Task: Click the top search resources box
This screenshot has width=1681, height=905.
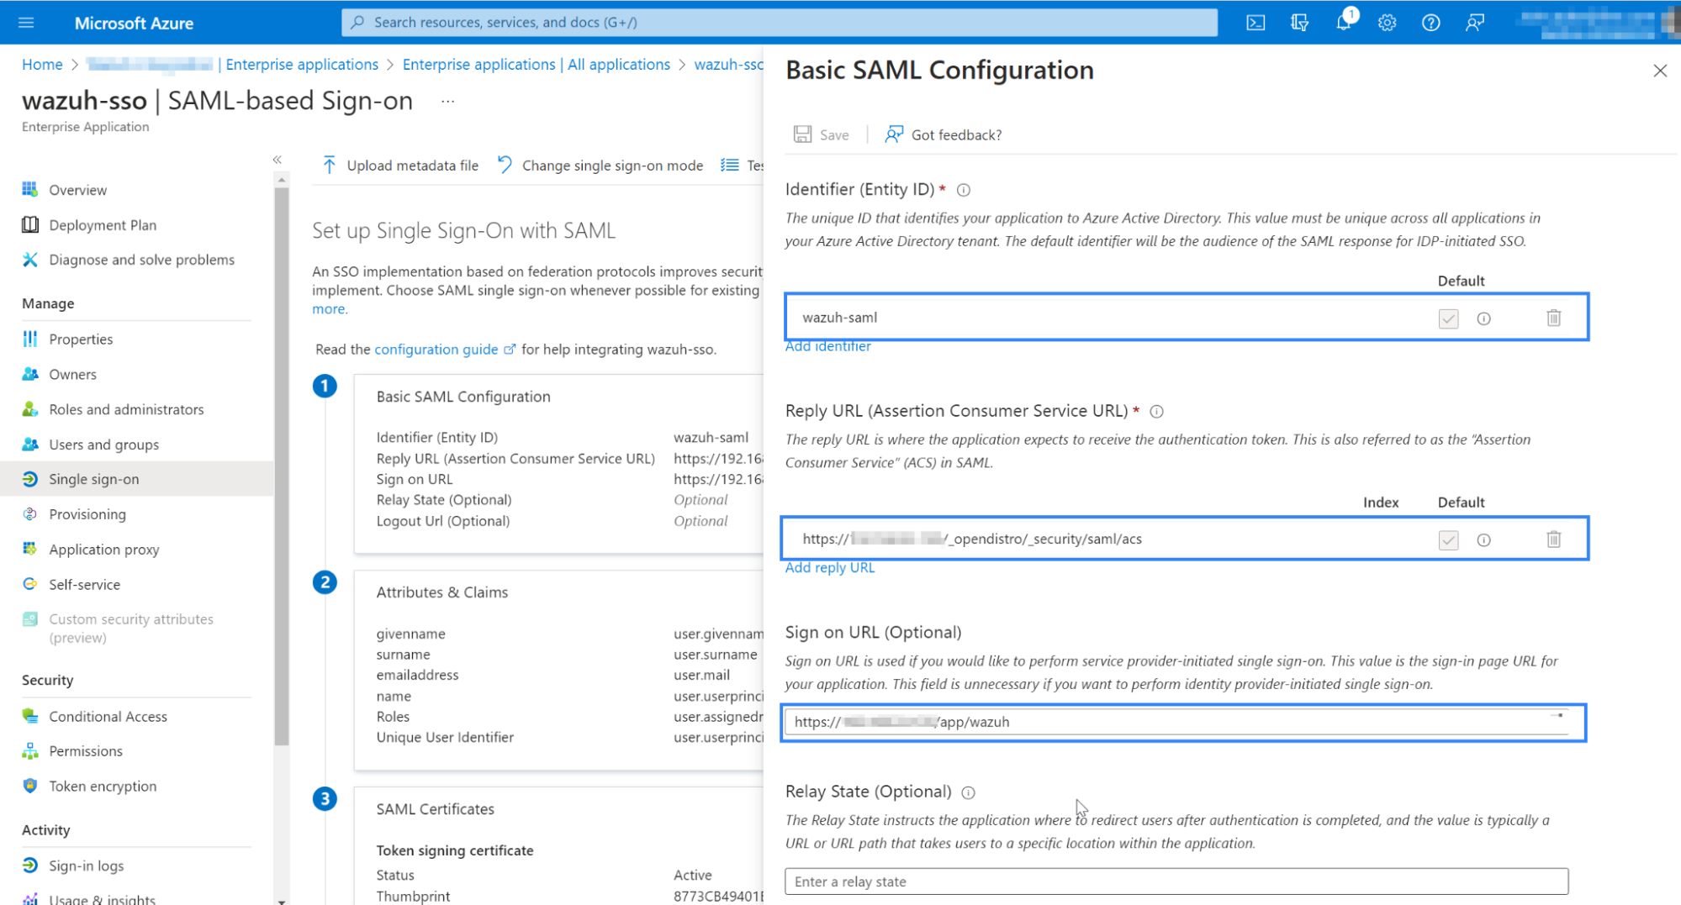Action: tap(780, 23)
